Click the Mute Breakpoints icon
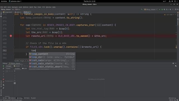Image resolution: width=179 pixels, height=101 pixels. (3, 82)
